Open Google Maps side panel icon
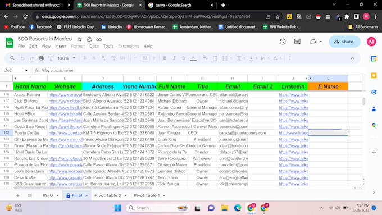Viewport: 382px width, 215px height. pos(374,126)
